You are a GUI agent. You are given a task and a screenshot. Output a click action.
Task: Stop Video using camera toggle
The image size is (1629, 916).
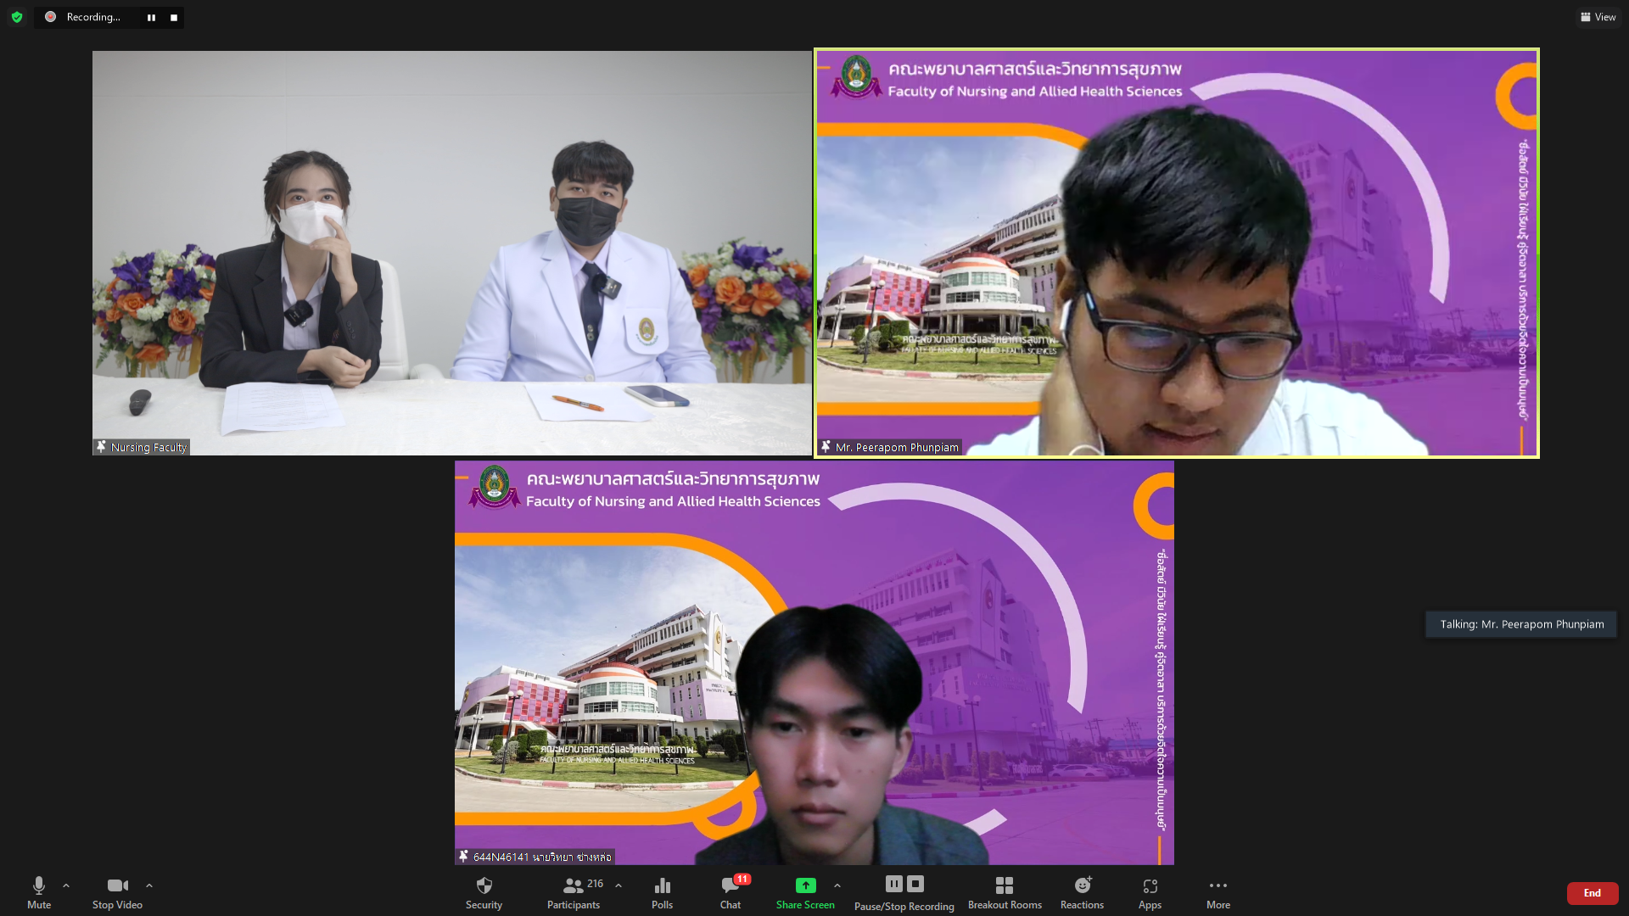tap(117, 891)
